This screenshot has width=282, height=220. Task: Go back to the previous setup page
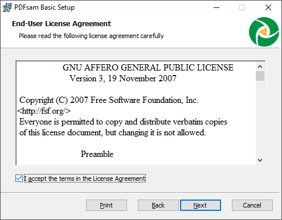coord(158,205)
